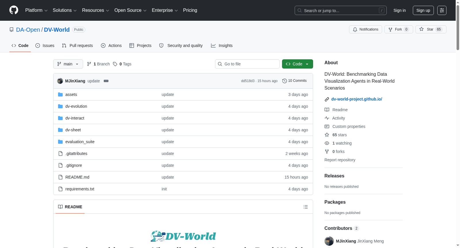Expand the commit message ellipsis icon
460x248 pixels.
(x=106, y=81)
